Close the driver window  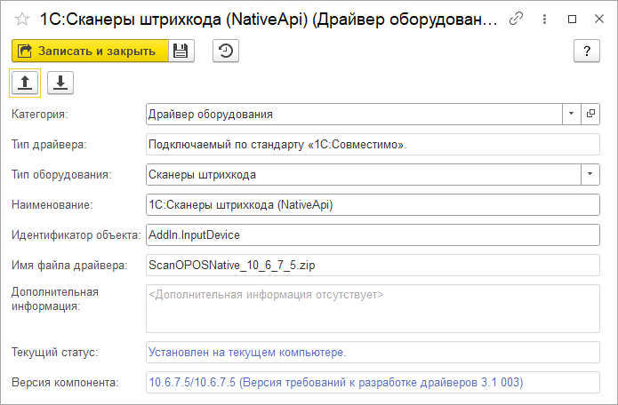(599, 19)
